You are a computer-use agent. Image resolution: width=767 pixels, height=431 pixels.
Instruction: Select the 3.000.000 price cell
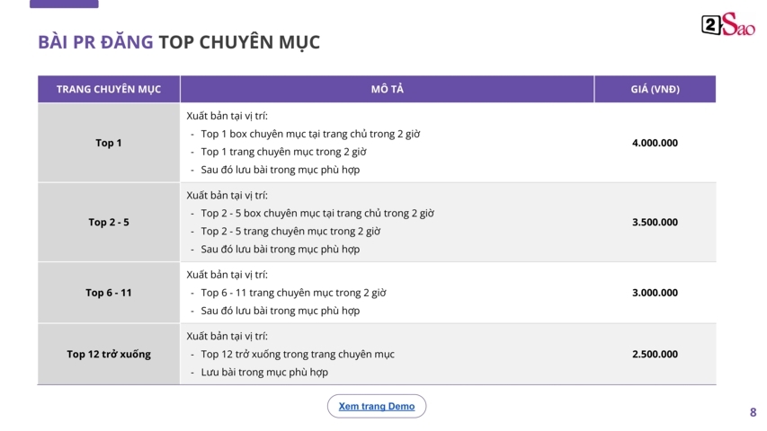point(655,293)
